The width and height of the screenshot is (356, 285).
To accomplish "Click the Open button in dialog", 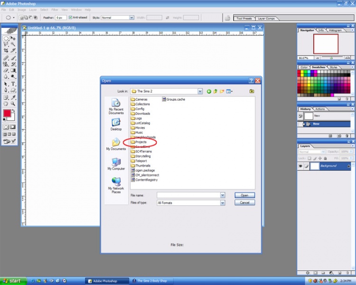I will tap(244, 195).
